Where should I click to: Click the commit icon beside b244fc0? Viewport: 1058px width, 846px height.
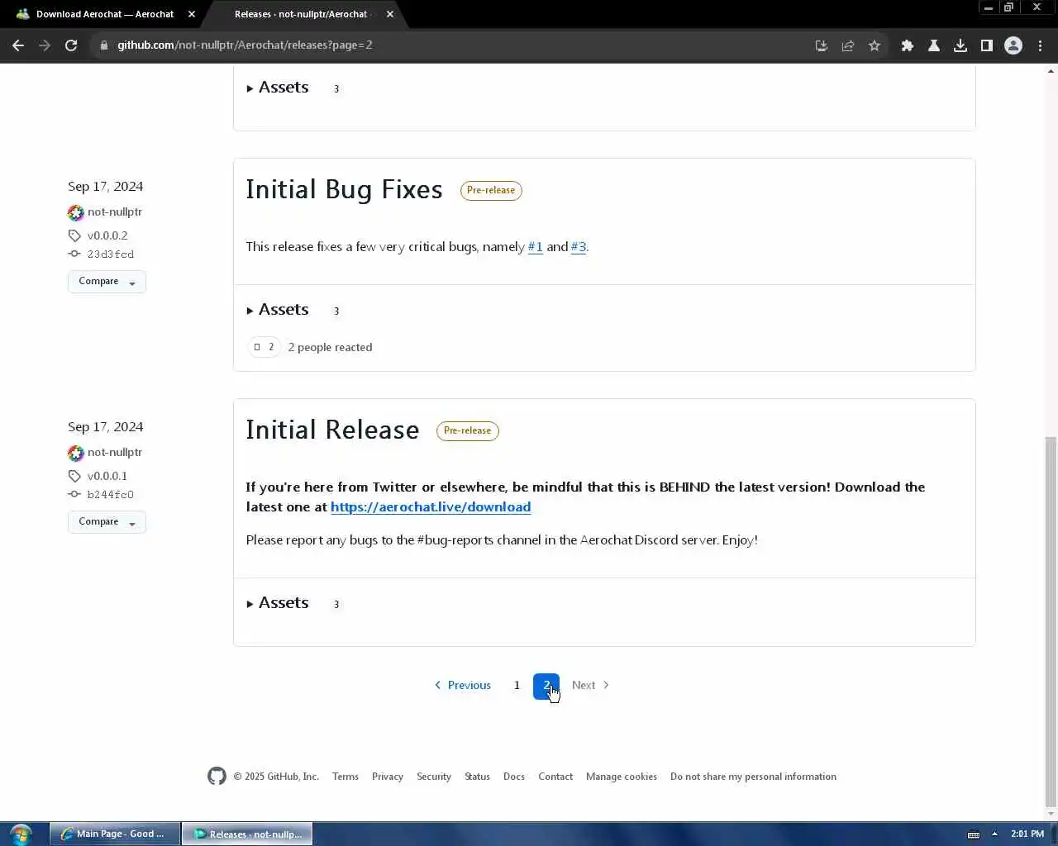(74, 494)
